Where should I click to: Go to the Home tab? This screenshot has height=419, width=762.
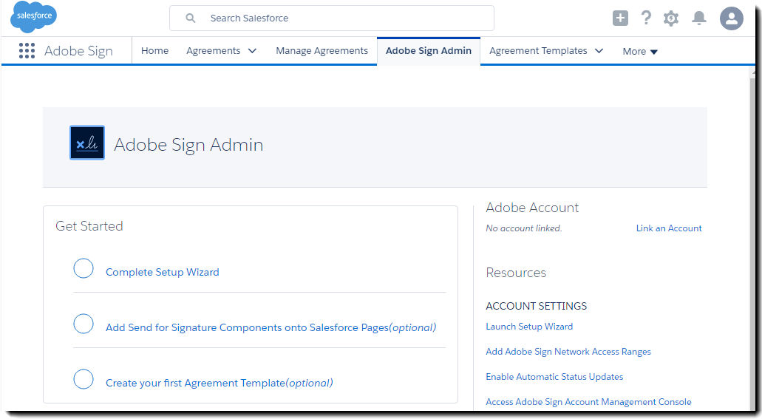coord(154,50)
